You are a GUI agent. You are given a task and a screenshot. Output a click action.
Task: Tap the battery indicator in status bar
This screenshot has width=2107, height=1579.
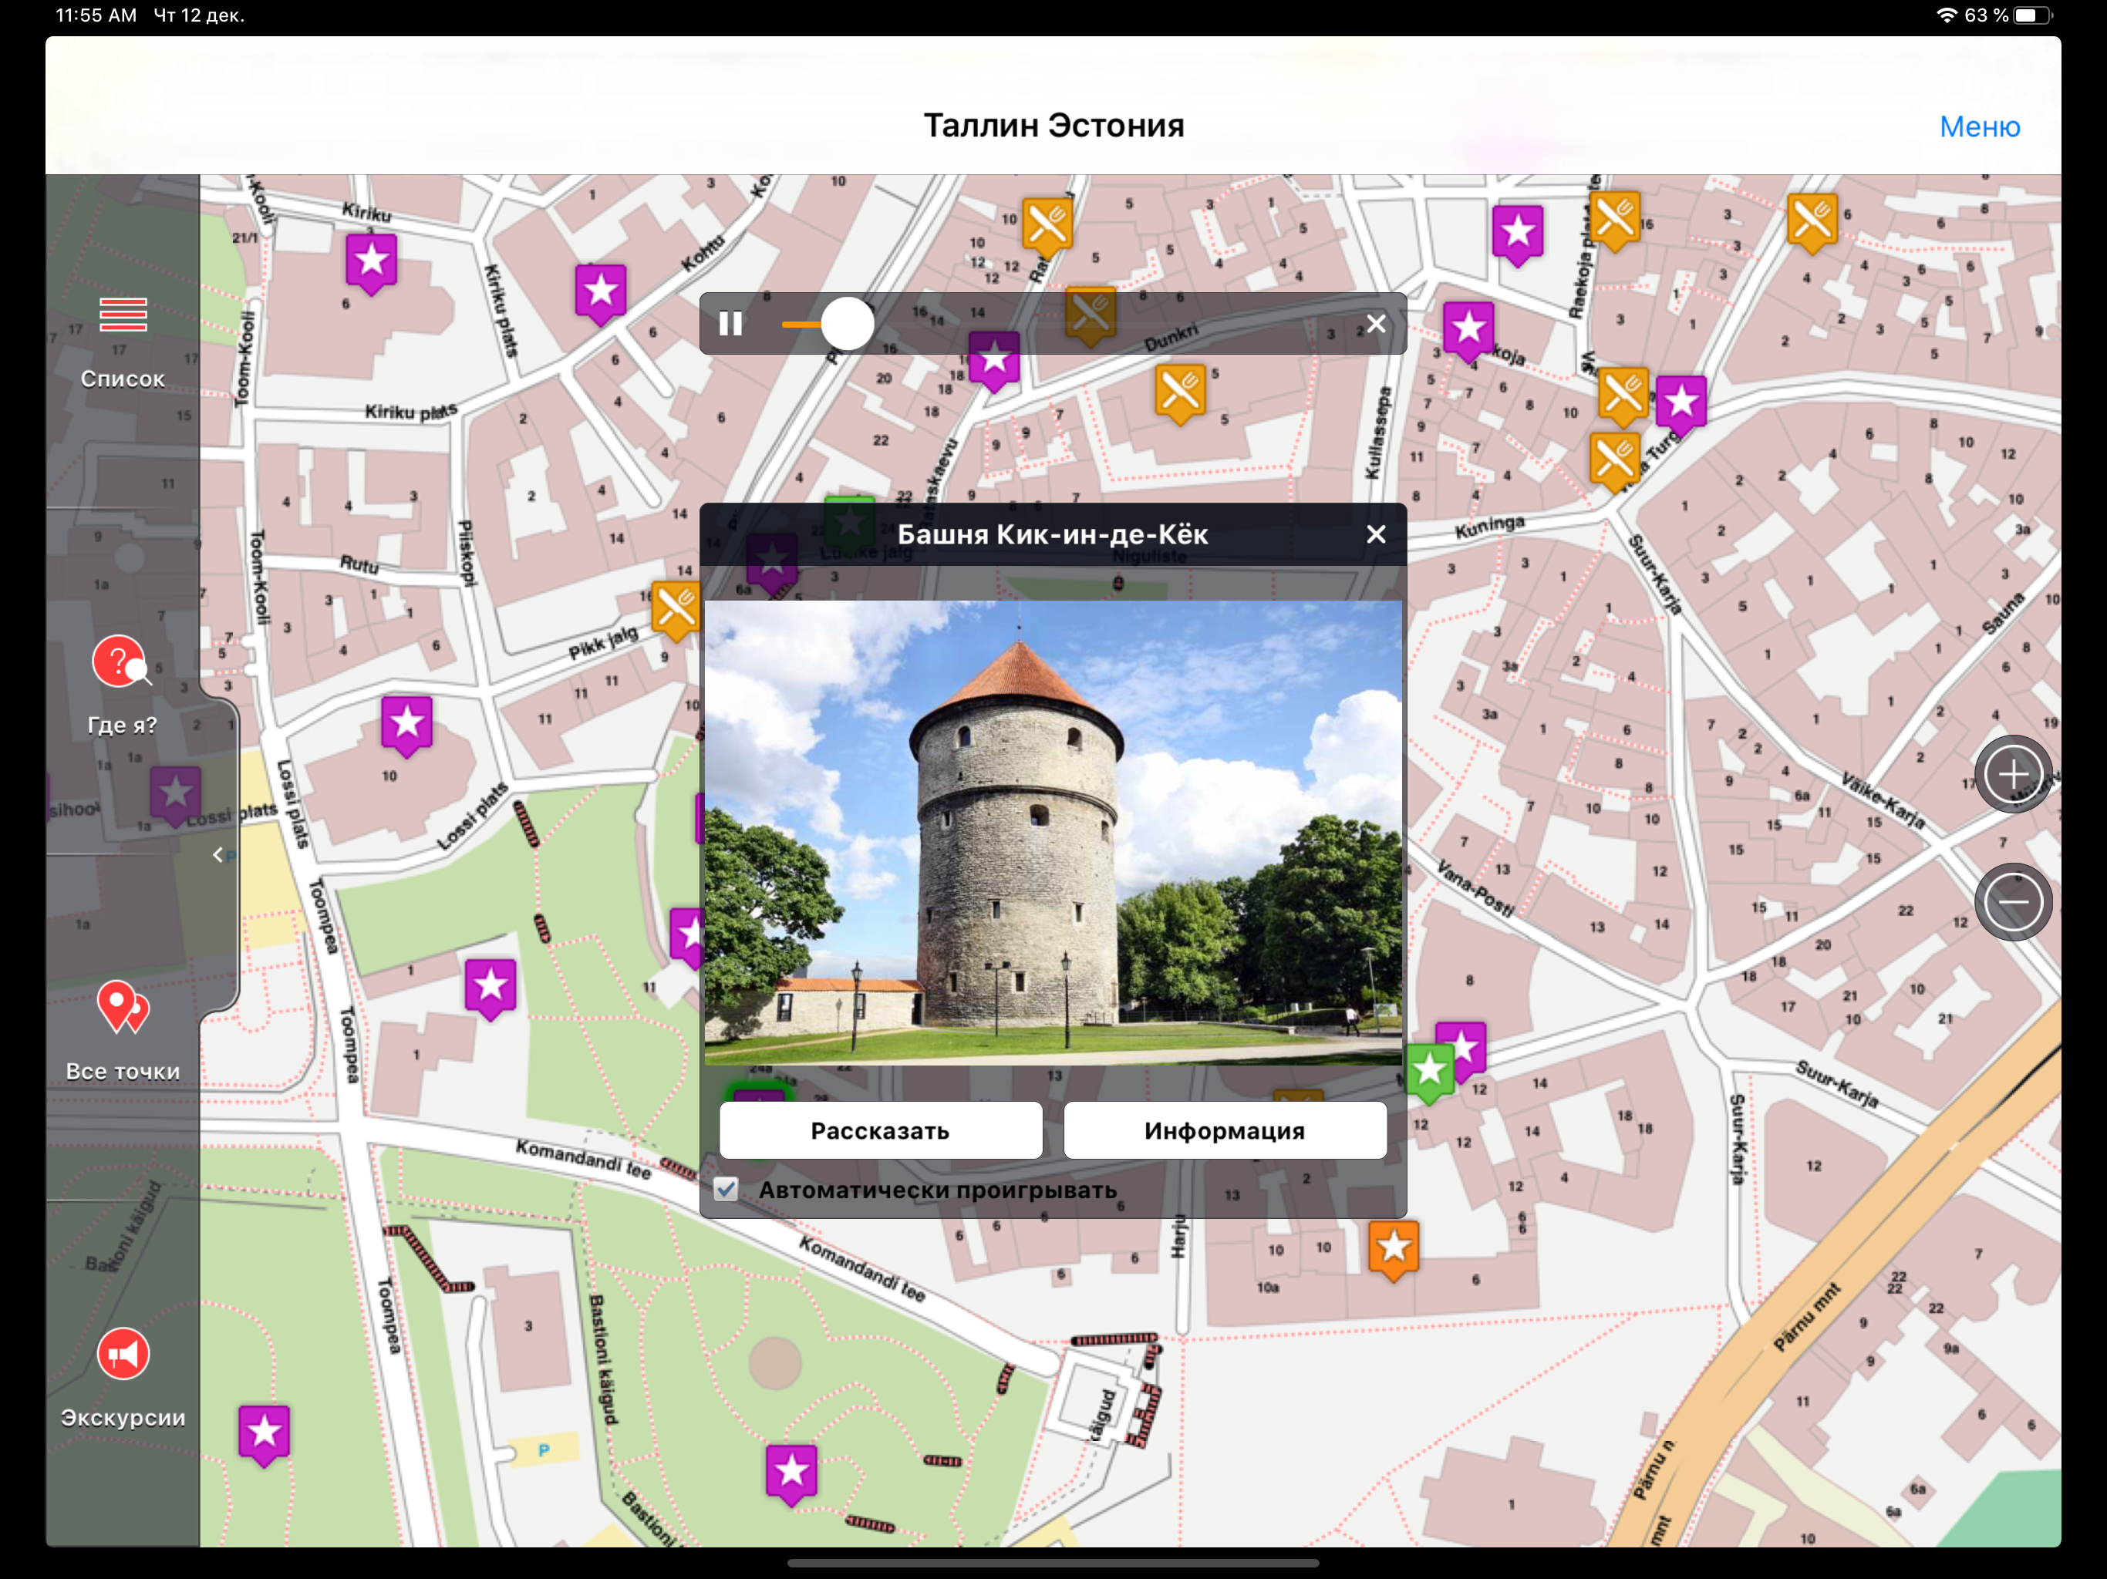[2031, 15]
